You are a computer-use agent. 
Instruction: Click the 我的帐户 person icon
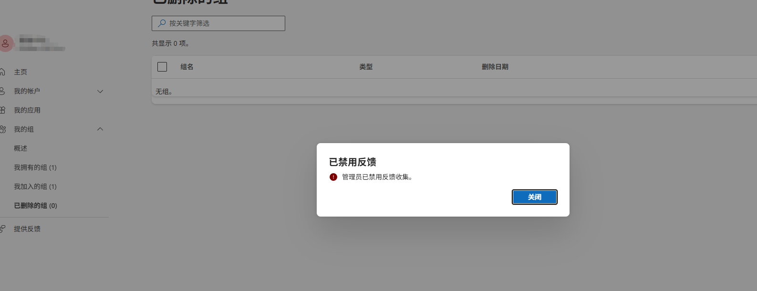click(2, 91)
